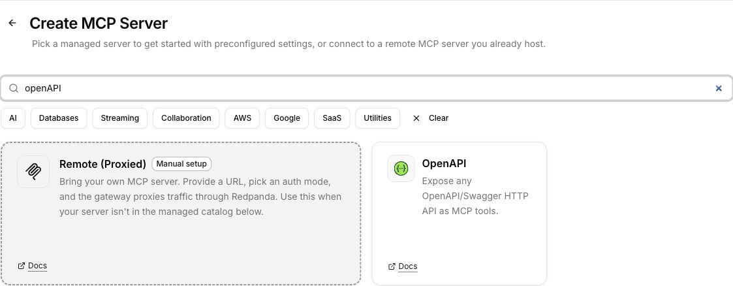The image size is (733, 286).
Task: Click the 'Expose any OpenAPI/Swagger HTTP' description
Action: (x=475, y=196)
